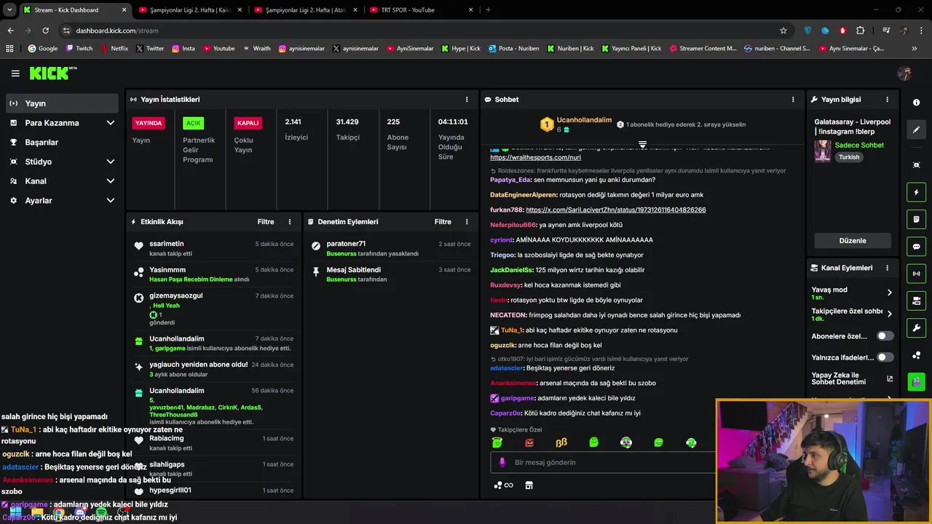The height and width of the screenshot is (524, 932).
Task: Click paratoner71 in Denetim Eylemleri
Action: pyautogui.click(x=346, y=244)
